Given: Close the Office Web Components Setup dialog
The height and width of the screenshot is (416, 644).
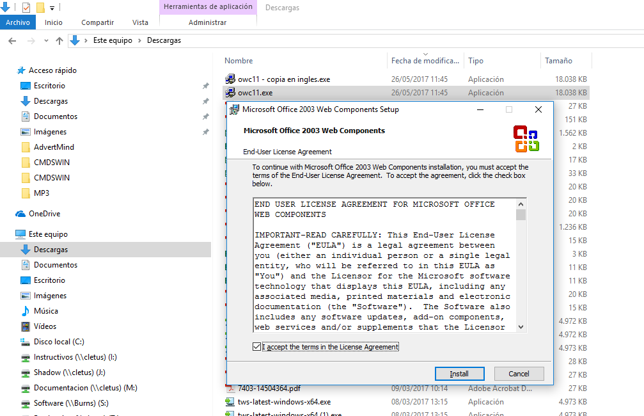Looking at the screenshot, I should pos(538,109).
